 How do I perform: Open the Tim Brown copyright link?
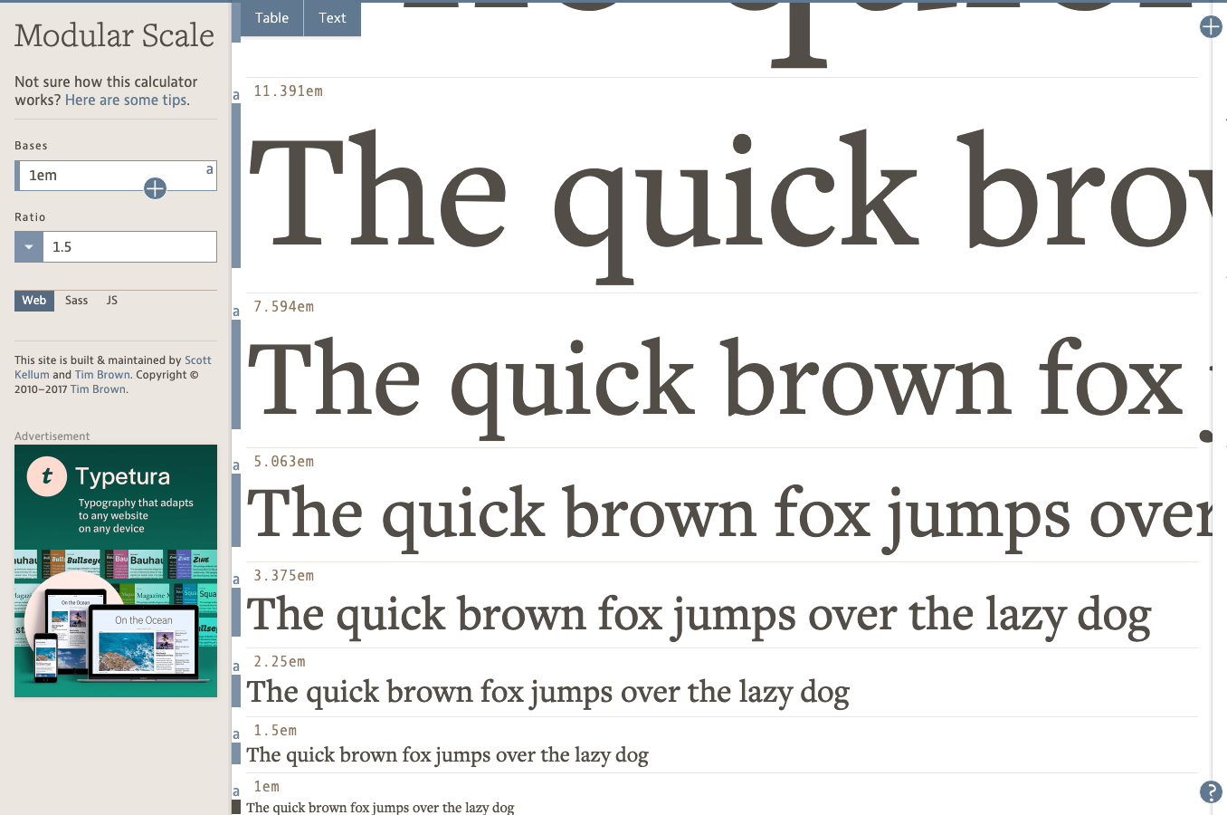click(98, 389)
